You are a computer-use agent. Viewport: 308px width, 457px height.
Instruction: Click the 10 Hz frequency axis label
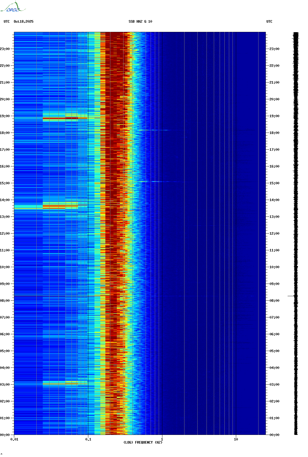coord(236,439)
